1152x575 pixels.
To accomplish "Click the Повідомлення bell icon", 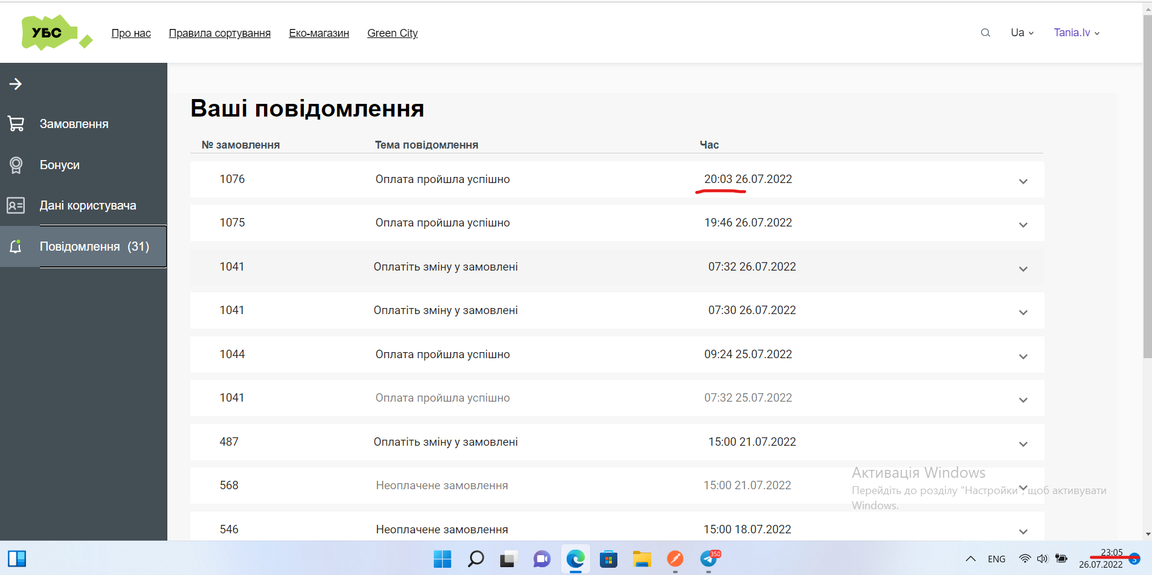I will coord(16,246).
